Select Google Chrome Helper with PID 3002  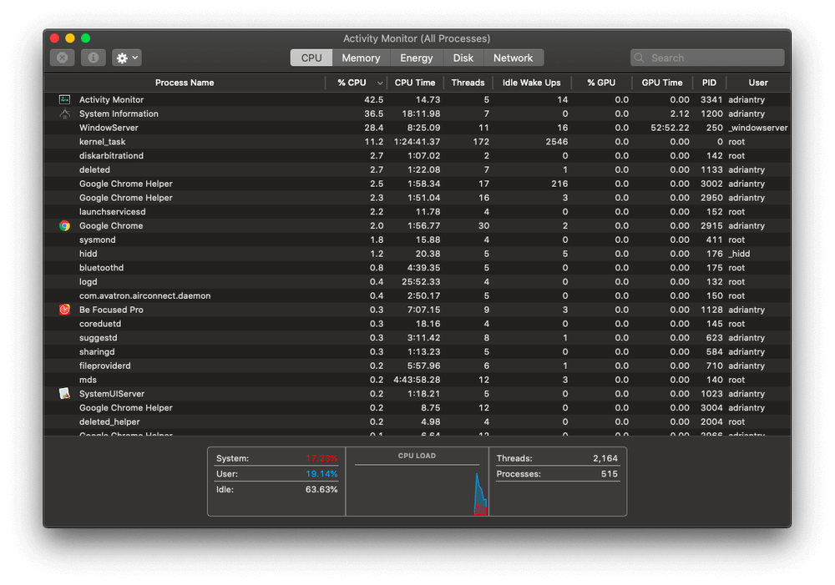[417, 184]
